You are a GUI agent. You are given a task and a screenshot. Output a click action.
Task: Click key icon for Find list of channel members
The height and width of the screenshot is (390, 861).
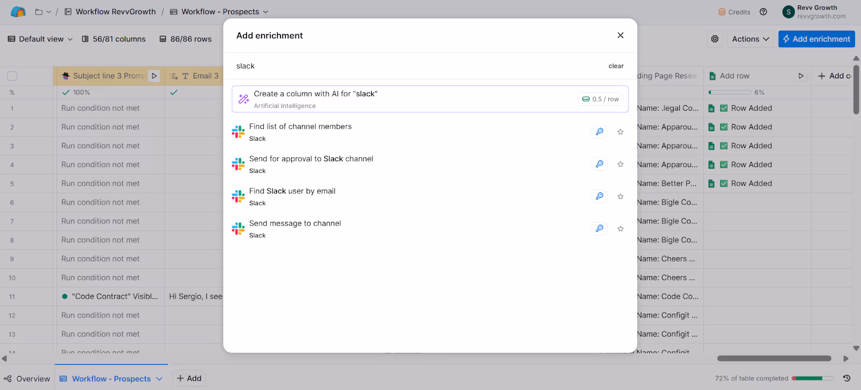point(599,132)
